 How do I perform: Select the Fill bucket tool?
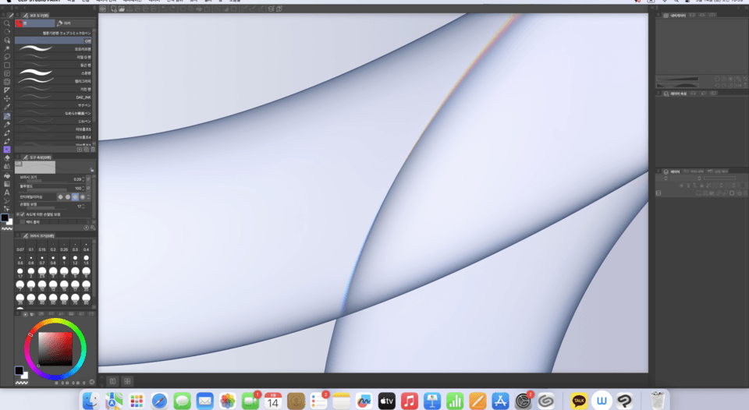pos(7,175)
